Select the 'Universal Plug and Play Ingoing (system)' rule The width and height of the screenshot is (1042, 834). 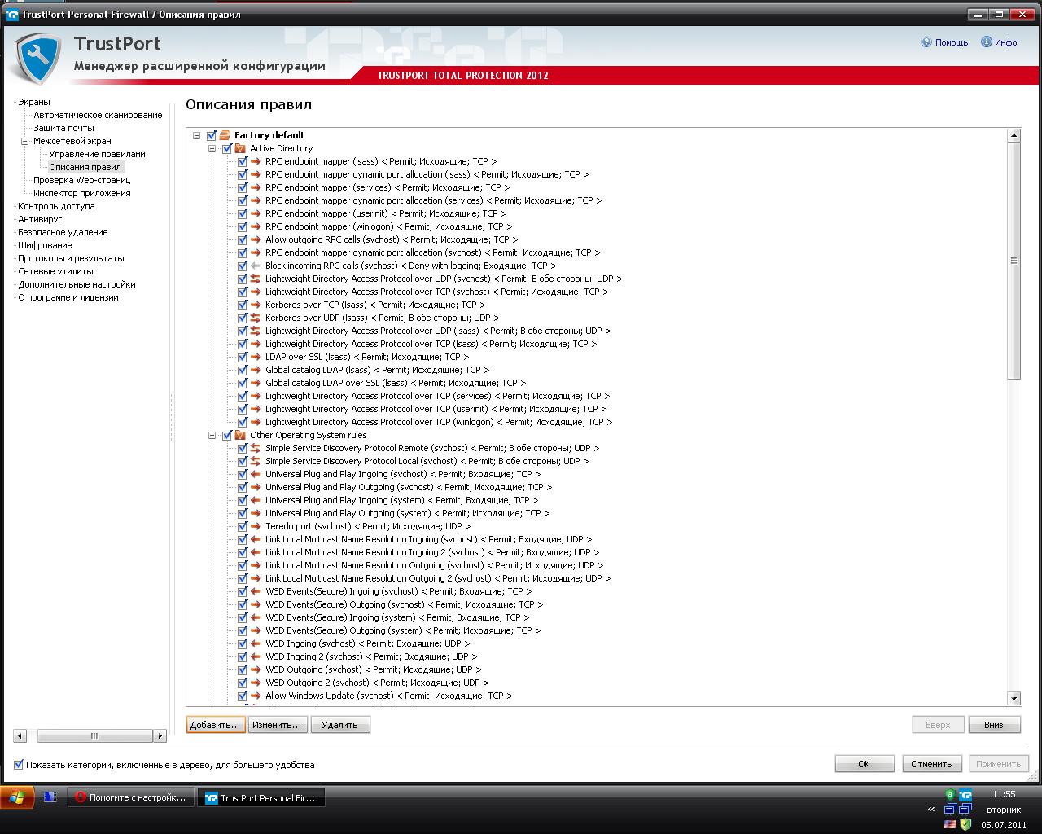401,500
